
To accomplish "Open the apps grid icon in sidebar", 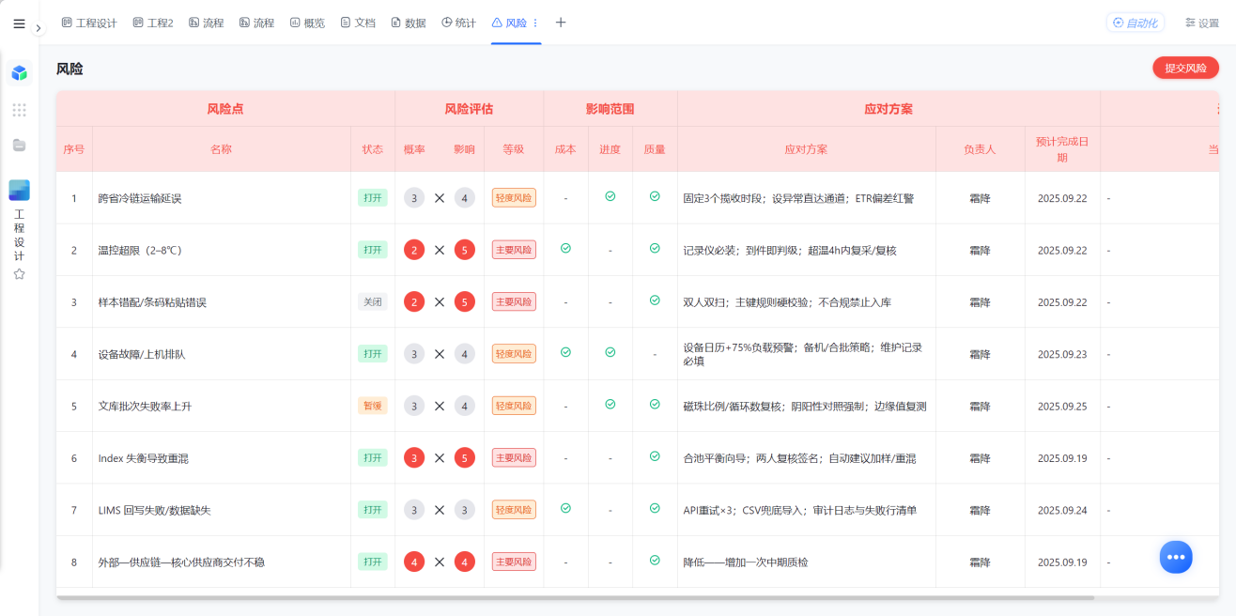I will tap(19, 110).
